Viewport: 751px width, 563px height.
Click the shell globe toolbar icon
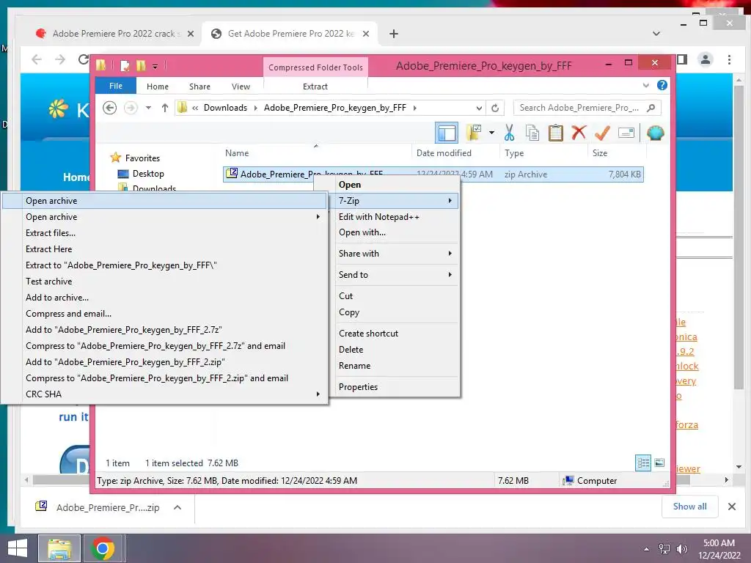coord(655,133)
